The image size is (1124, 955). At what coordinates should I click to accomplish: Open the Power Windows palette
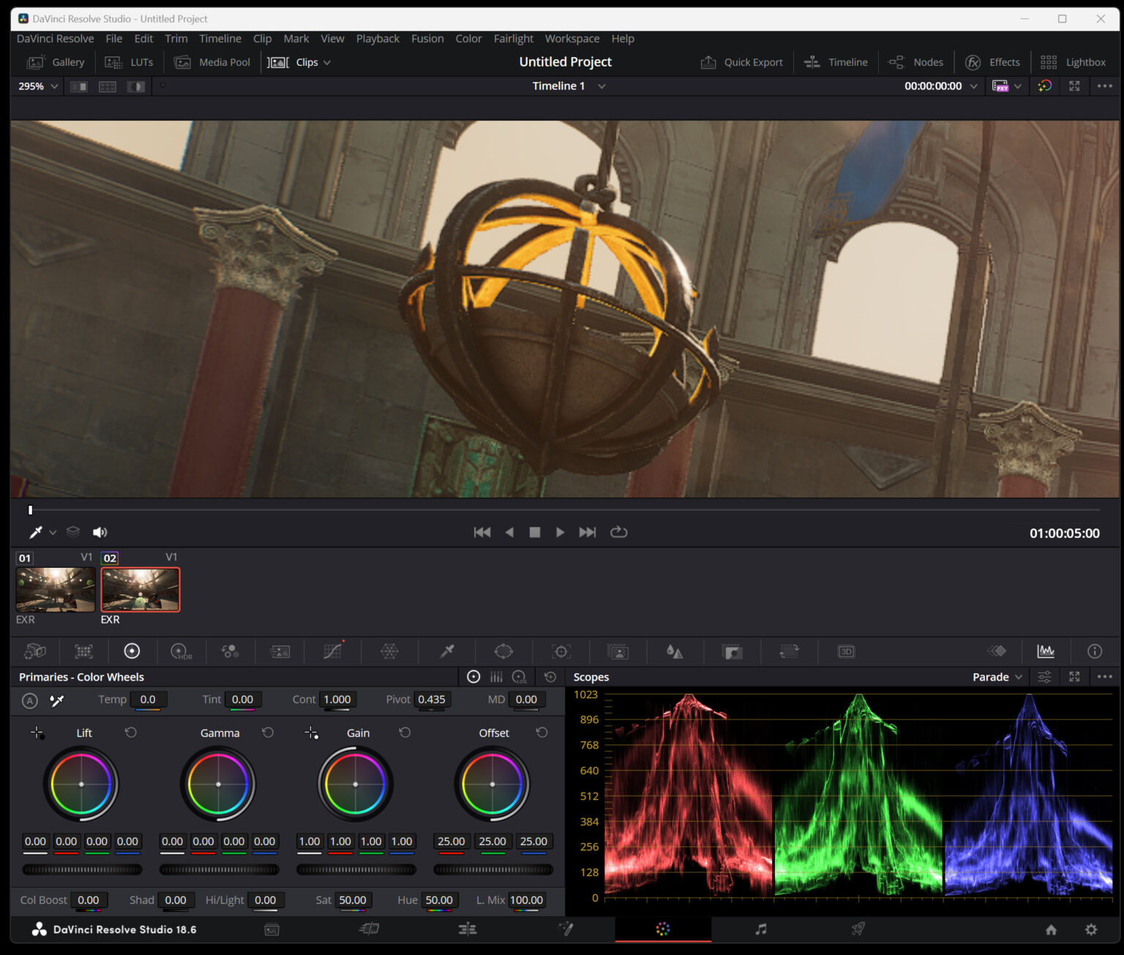pyautogui.click(x=504, y=651)
